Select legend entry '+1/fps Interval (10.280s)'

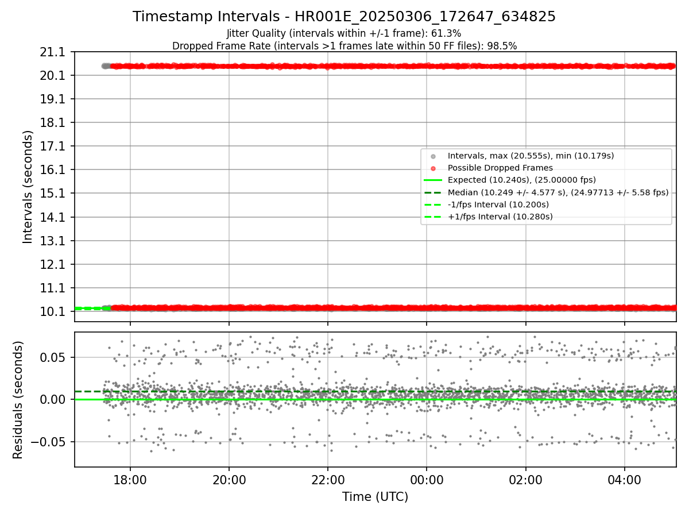click(500, 217)
